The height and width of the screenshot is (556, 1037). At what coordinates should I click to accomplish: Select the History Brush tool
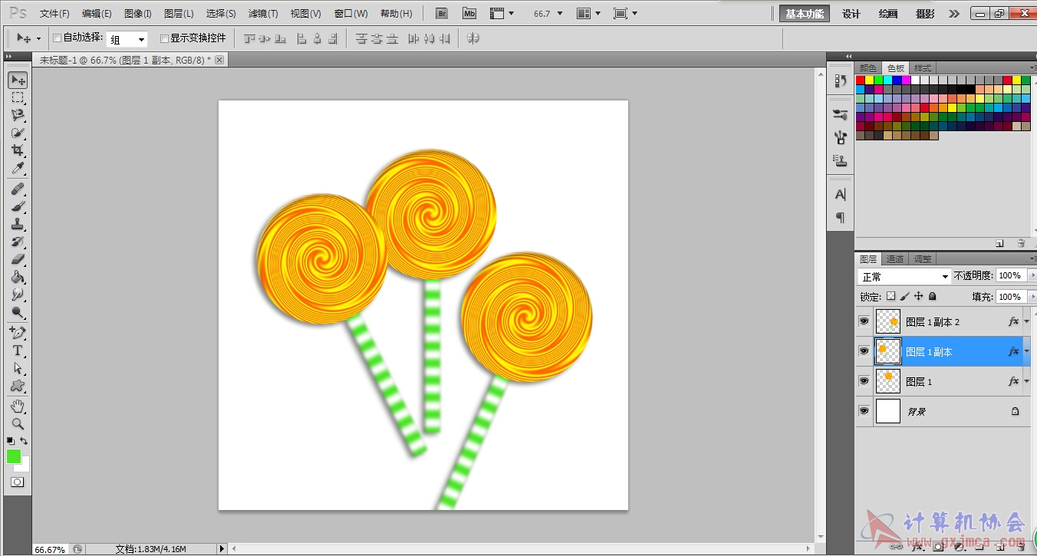(18, 242)
